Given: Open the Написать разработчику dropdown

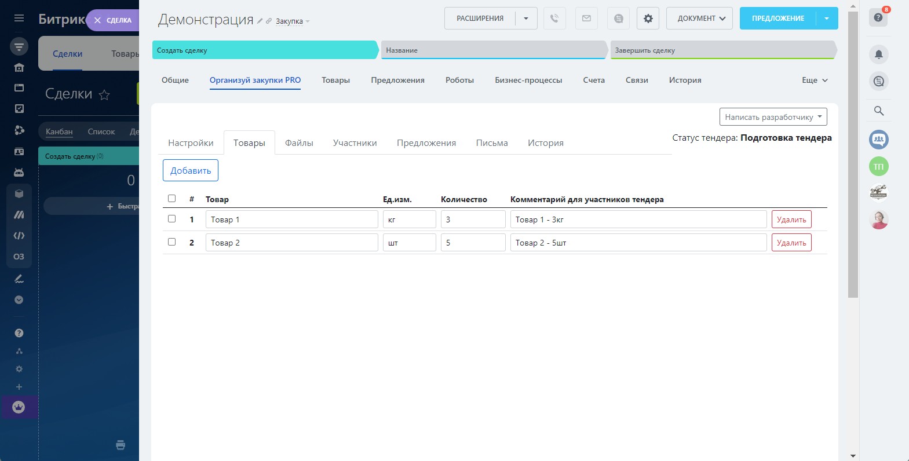Looking at the screenshot, I should [773, 117].
